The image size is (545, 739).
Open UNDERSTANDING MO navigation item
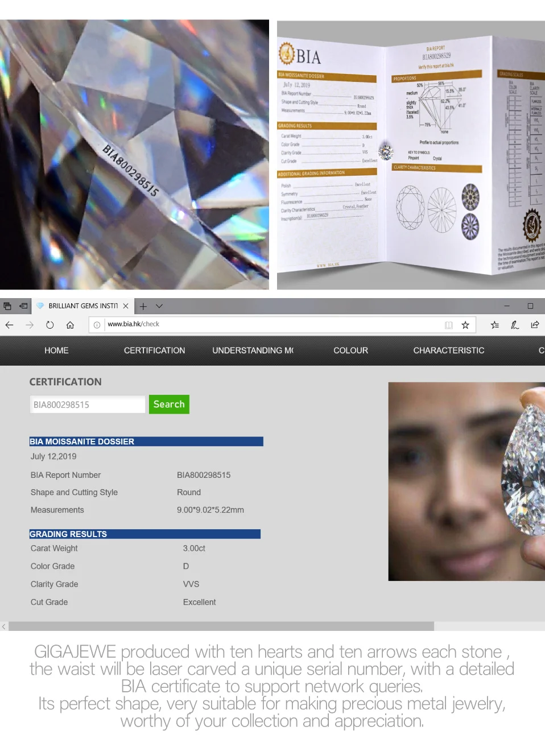point(253,350)
